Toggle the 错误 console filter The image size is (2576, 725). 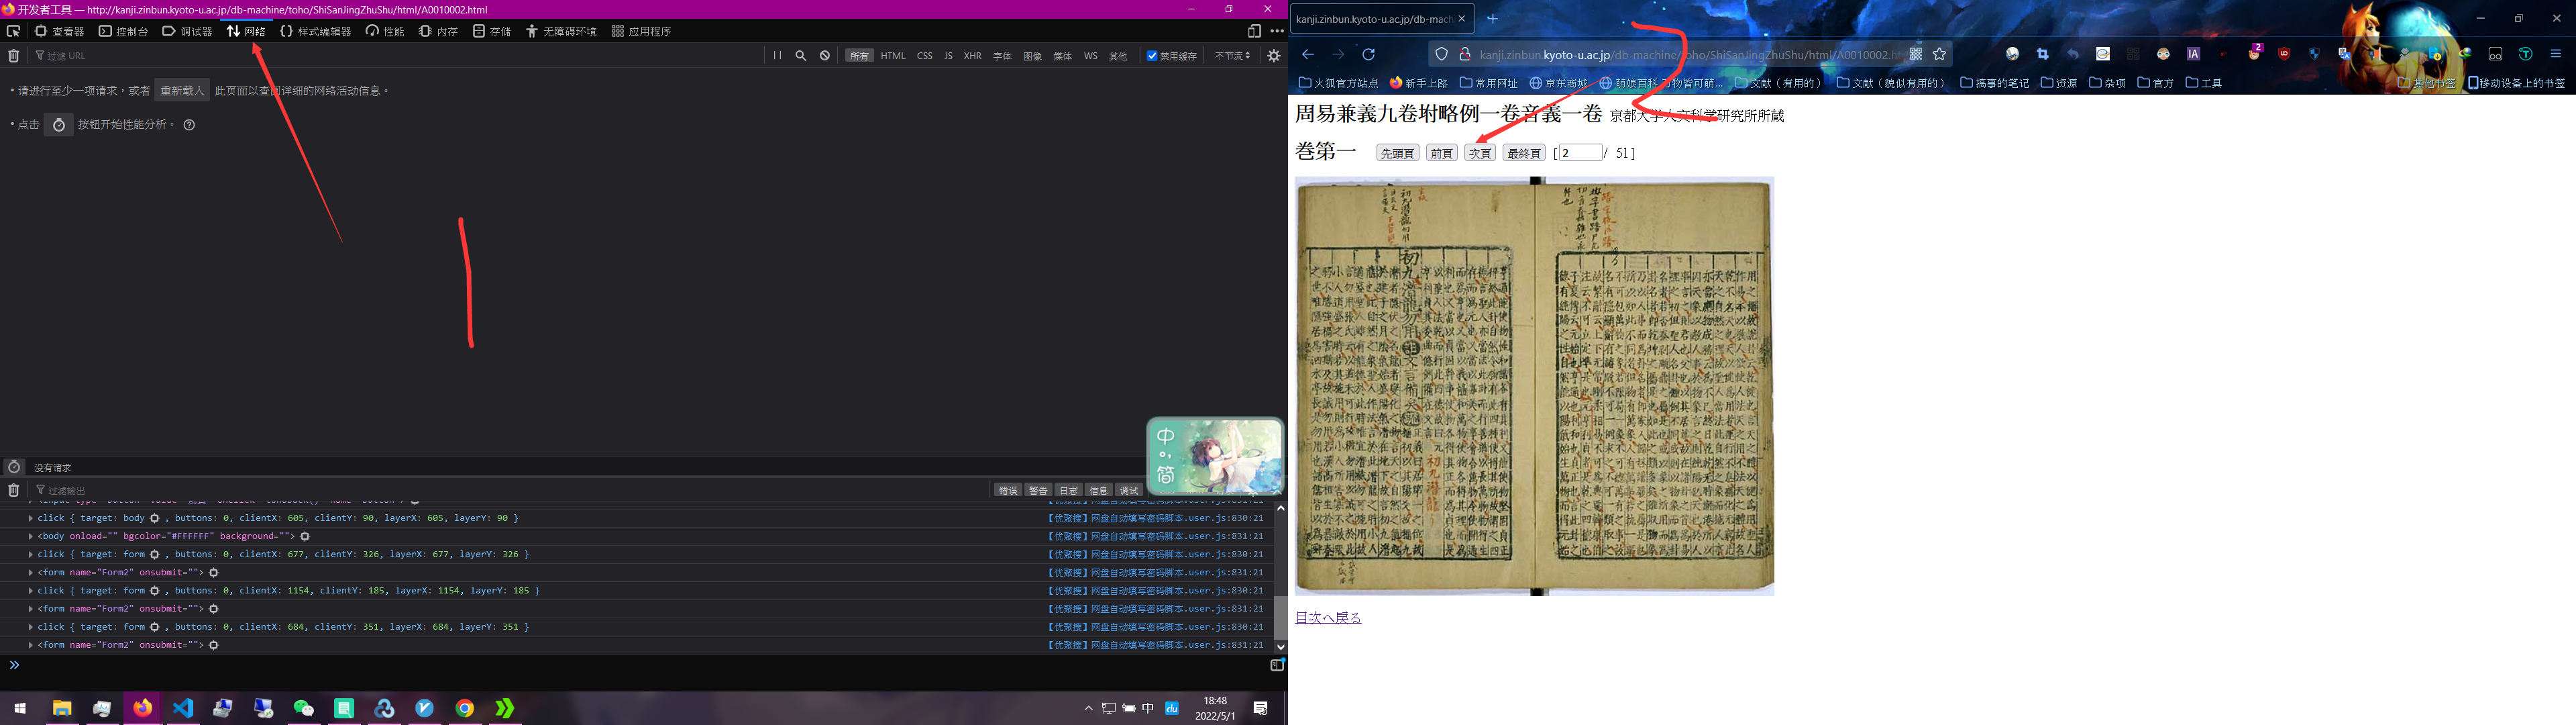point(1007,491)
